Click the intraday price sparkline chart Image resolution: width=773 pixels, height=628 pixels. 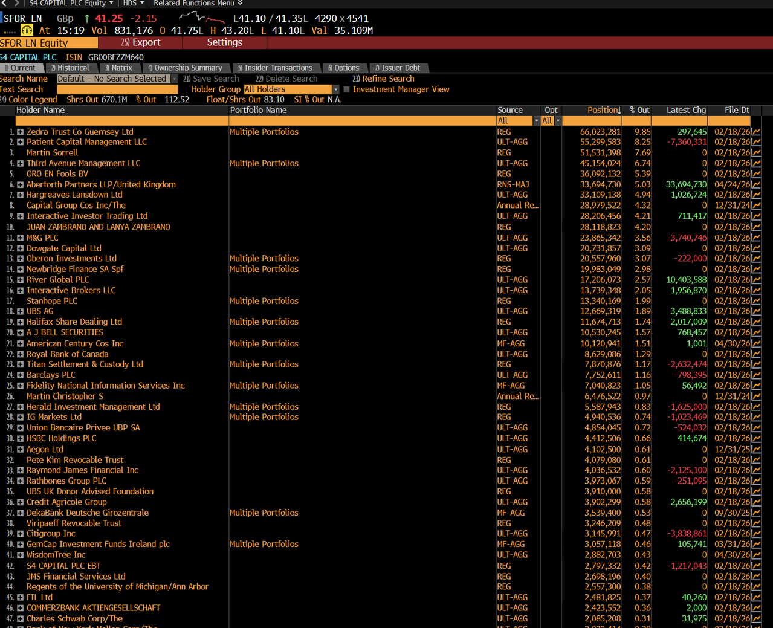point(202,18)
